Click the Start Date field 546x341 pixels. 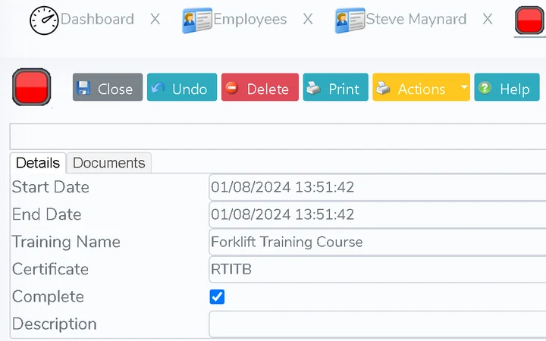click(x=378, y=187)
